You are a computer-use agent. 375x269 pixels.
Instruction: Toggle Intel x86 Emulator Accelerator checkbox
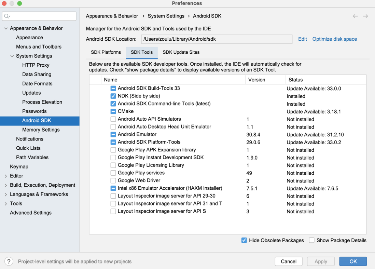(113, 188)
